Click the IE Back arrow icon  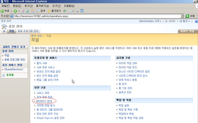click(x=2, y=11)
